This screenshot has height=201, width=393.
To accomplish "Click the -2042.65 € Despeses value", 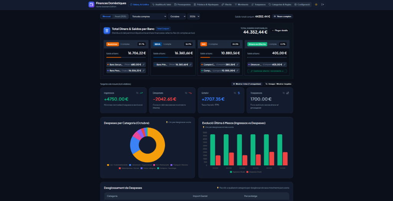I will (165, 99).
